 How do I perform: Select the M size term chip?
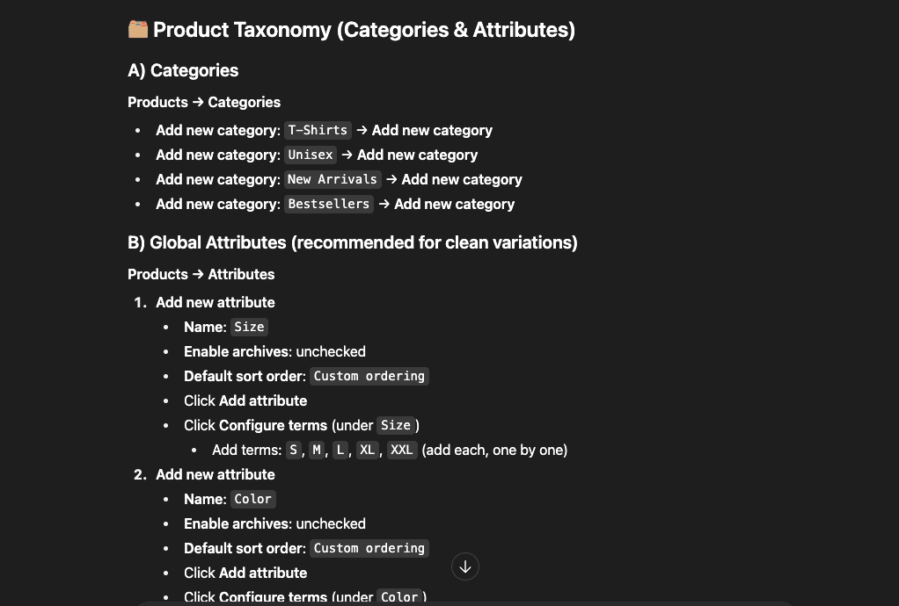(x=317, y=450)
